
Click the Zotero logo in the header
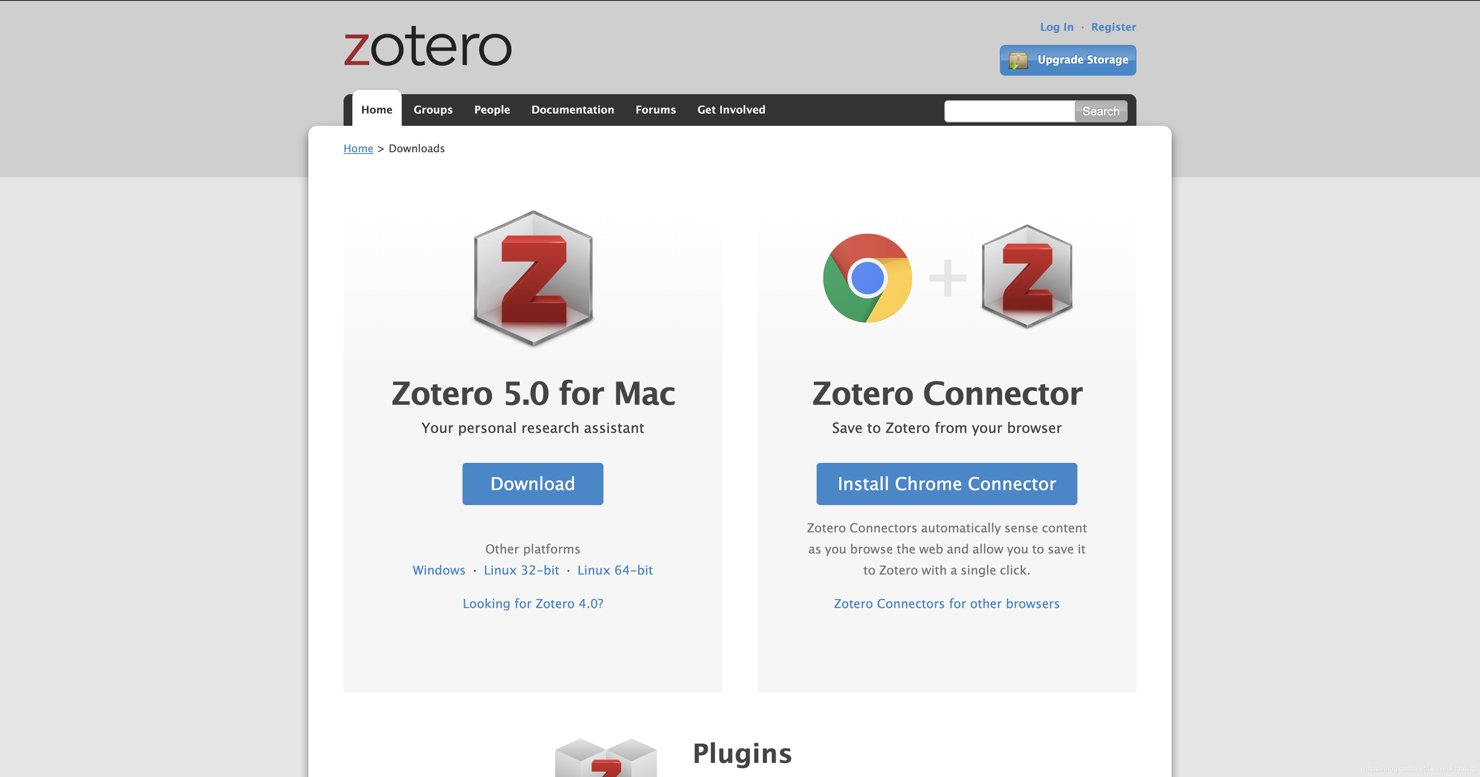coord(427,47)
